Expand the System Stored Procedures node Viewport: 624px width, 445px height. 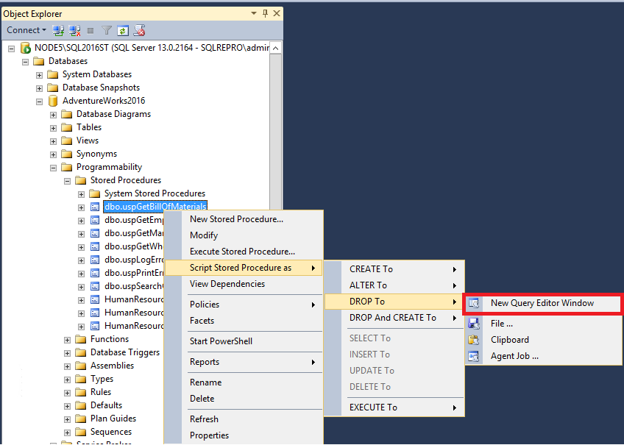pos(81,194)
